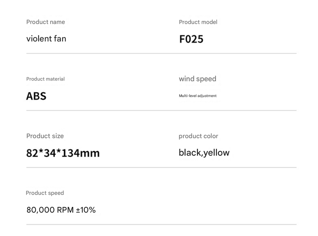The image size is (318, 236).
Task: Click the 'wind speed' label
Action: pos(197,79)
